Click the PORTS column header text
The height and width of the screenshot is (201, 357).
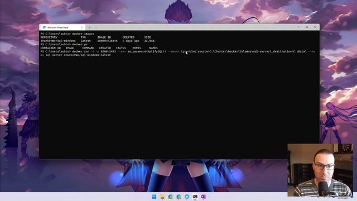coord(137,48)
